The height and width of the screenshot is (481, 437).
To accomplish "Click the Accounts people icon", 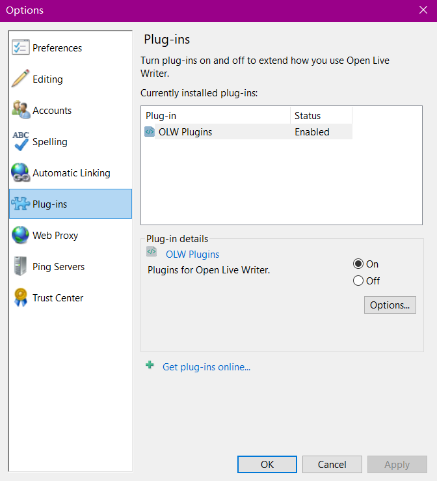I will coord(21,110).
